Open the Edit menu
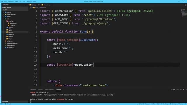The image size is (187, 105). tap(6, 1)
